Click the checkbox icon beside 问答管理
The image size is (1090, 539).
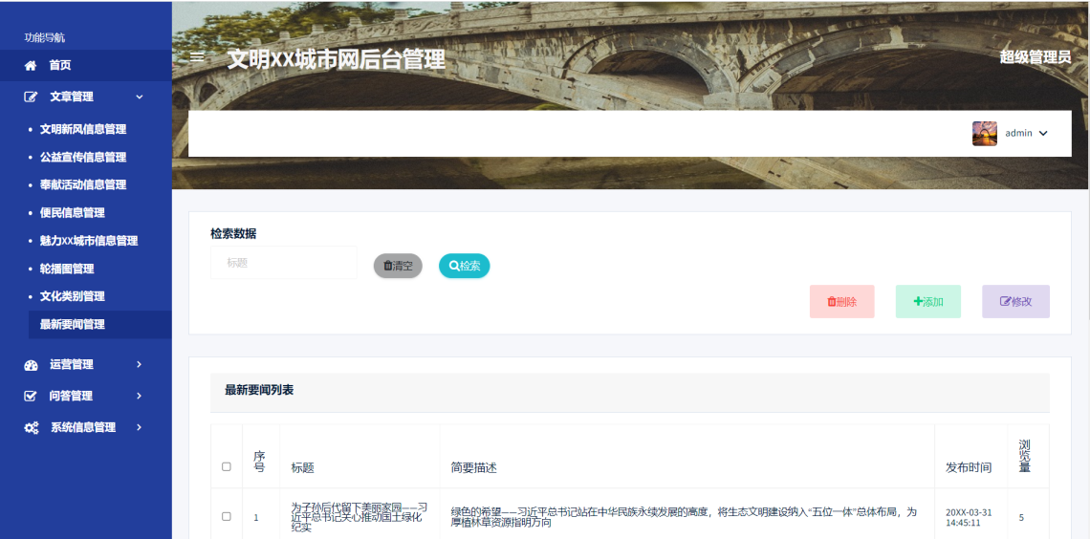click(x=30, y=396)
